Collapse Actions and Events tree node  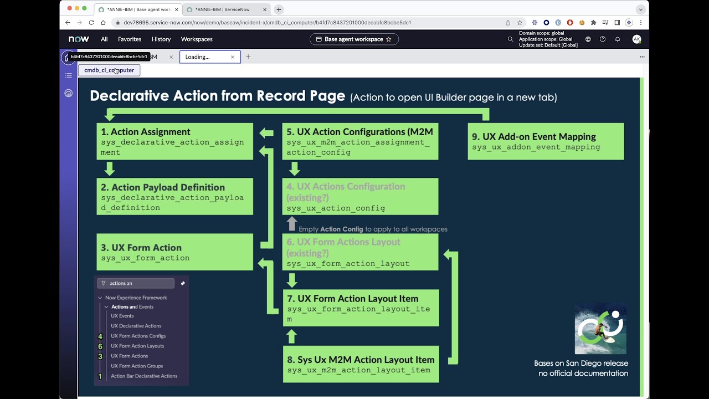click(106, 306)
